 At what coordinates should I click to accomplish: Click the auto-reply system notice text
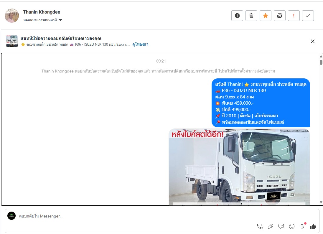(x=158, y=71)
